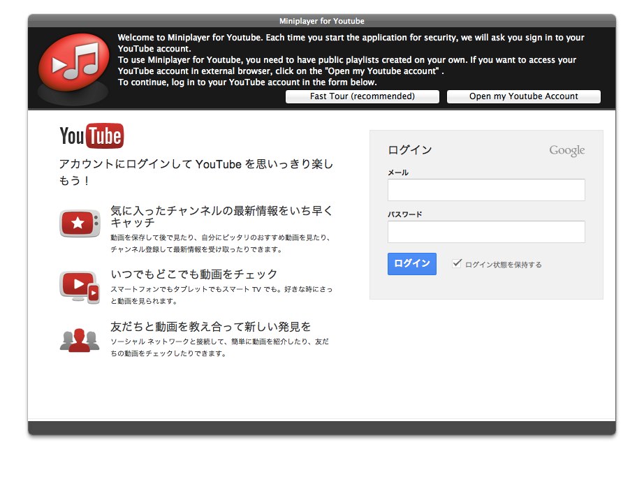
Task: Click the blue ログイン button
Action: tap(412, 263)
